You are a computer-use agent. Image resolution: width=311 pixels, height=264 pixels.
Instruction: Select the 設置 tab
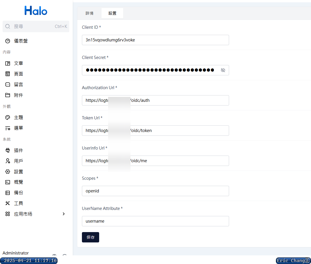click(x=112, y=13)
